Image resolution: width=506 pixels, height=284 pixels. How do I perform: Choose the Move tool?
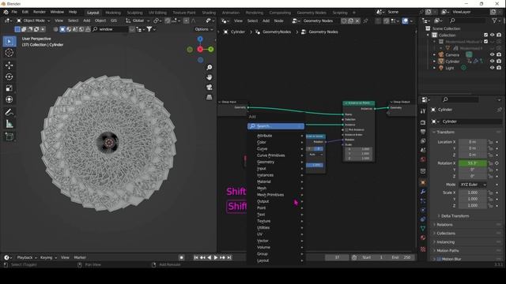tap(9, 65)
